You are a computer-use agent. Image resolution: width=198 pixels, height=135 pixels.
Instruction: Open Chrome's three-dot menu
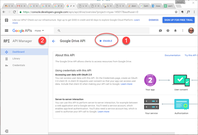(x=194, y=12)
